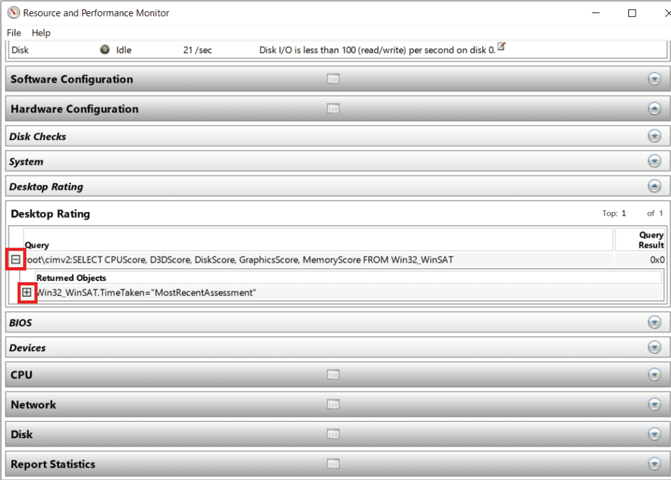Collapse the Hardware Configuration section arrow
This screenshot has width=671, height=480.
tap(654, 109)
